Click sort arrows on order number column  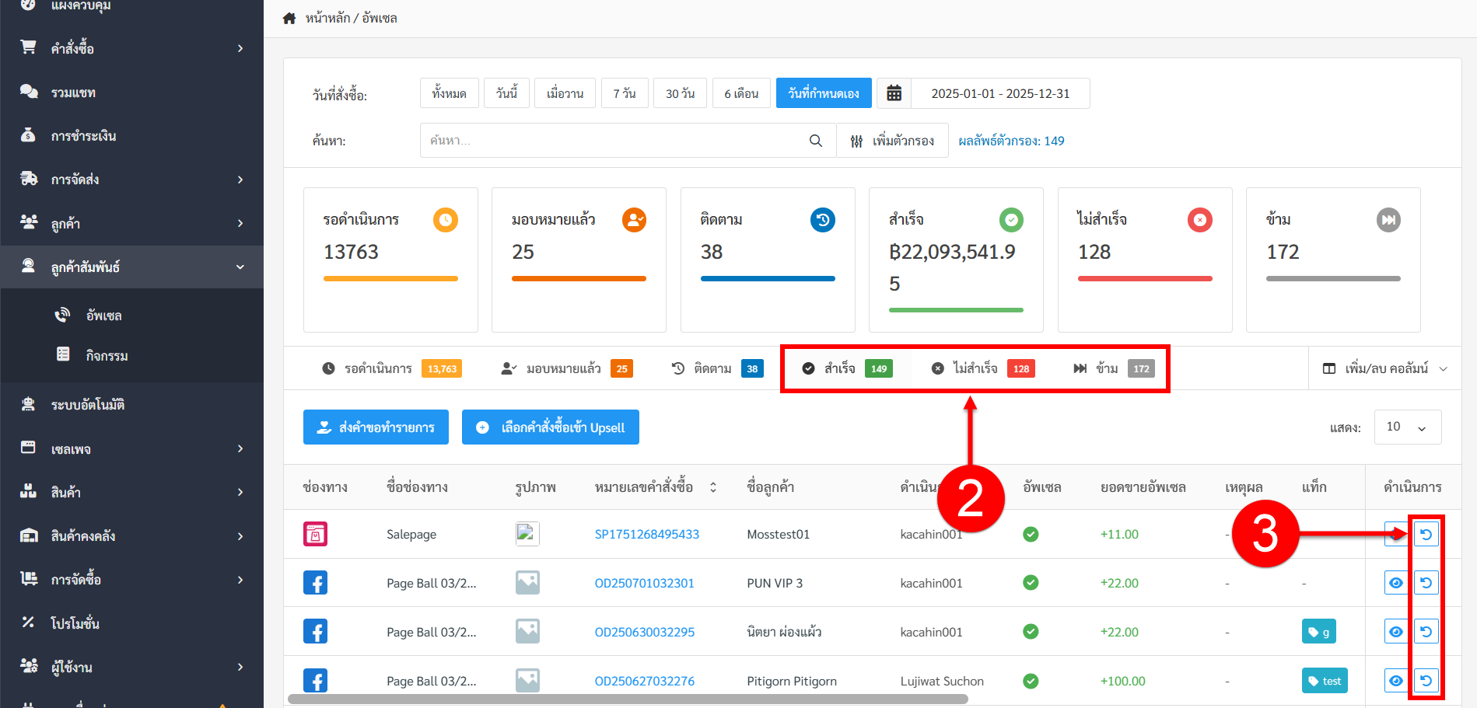[712, 487]
